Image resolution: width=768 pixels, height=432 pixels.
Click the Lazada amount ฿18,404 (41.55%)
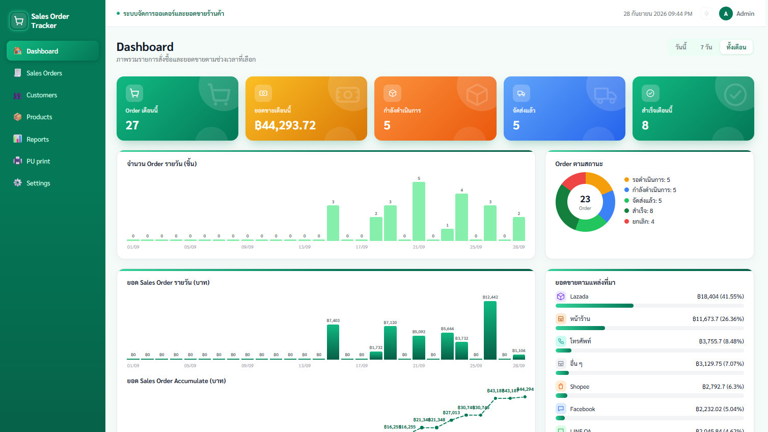[720, 296]
